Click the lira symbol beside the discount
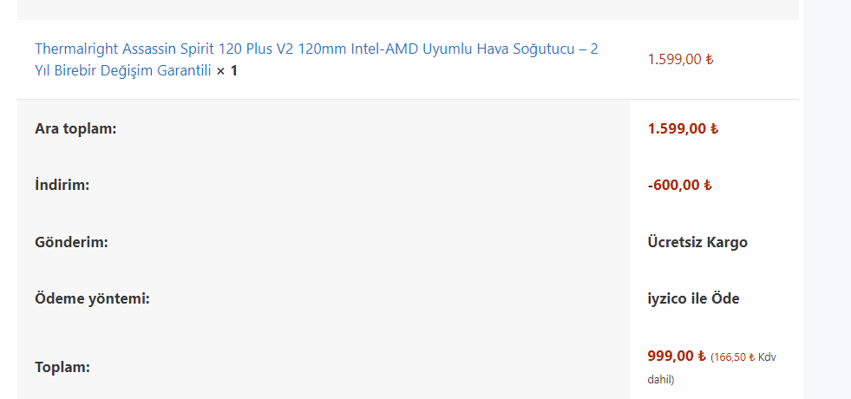The width and height of the screenshot is (851, 399). tap(707, 186)
